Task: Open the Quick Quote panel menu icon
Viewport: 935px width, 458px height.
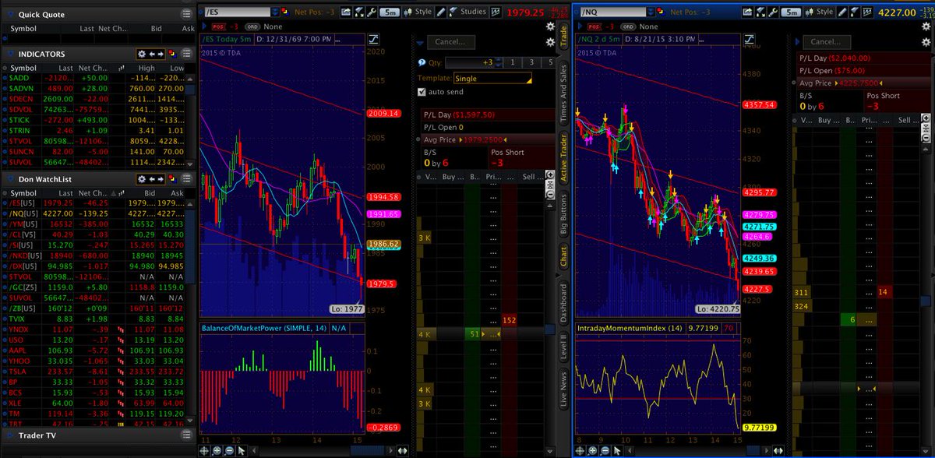Action: tap(186, 14)
